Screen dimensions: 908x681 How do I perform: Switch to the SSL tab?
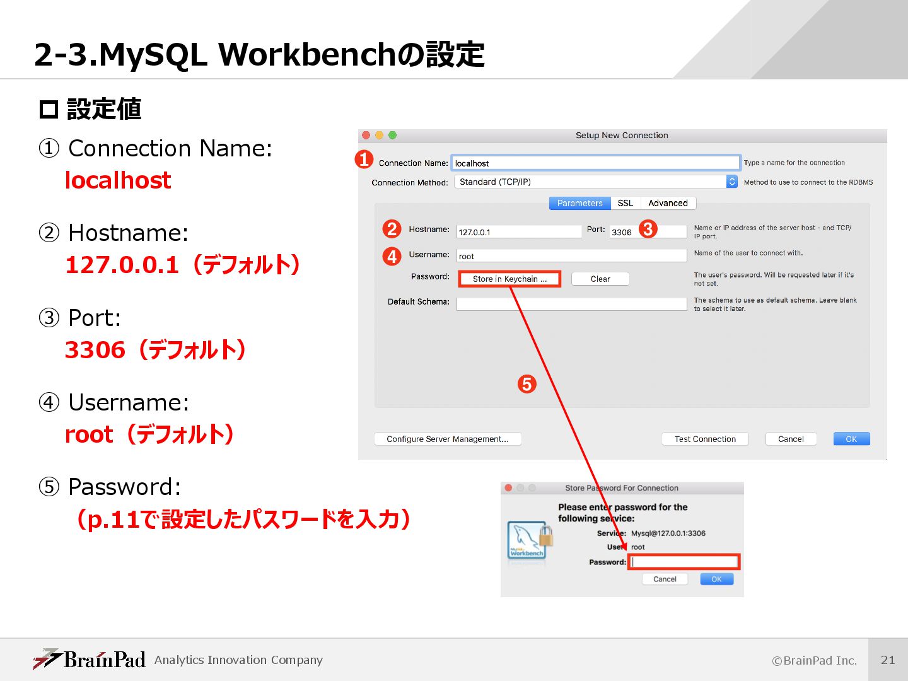pyautogui.click(x=626, y=203)
